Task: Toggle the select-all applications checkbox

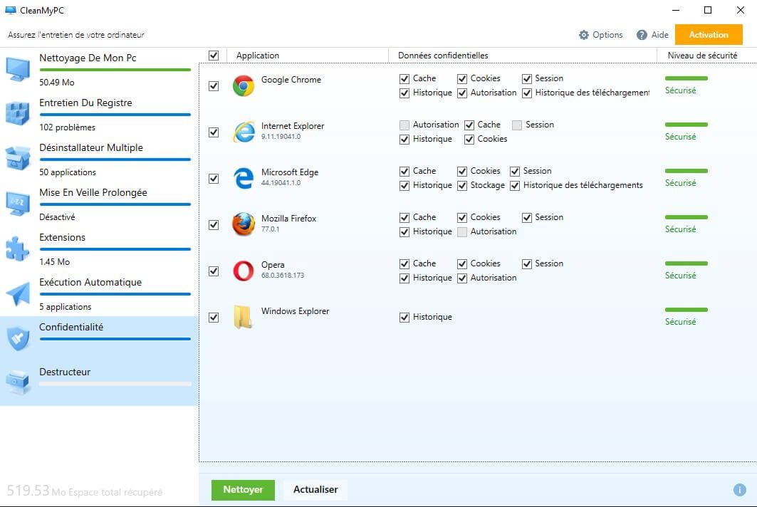Action: click(214, 56)
